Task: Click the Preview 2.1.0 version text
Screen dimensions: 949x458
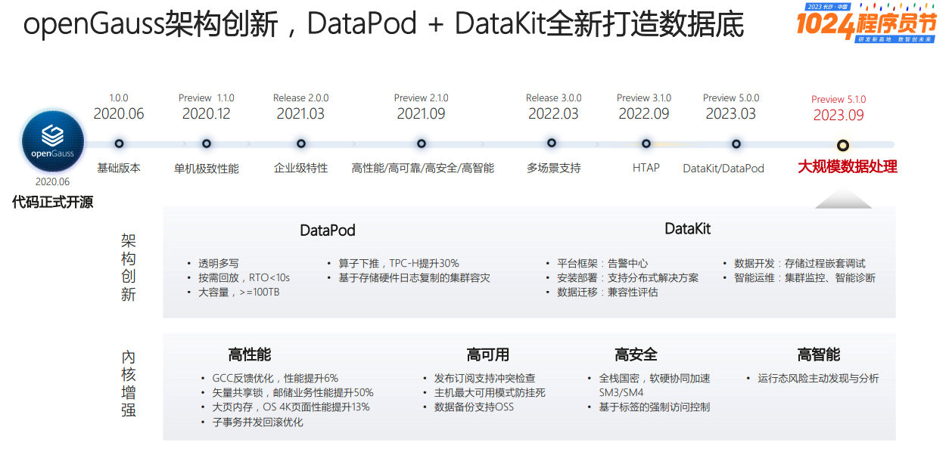Action: click(421, 98)
